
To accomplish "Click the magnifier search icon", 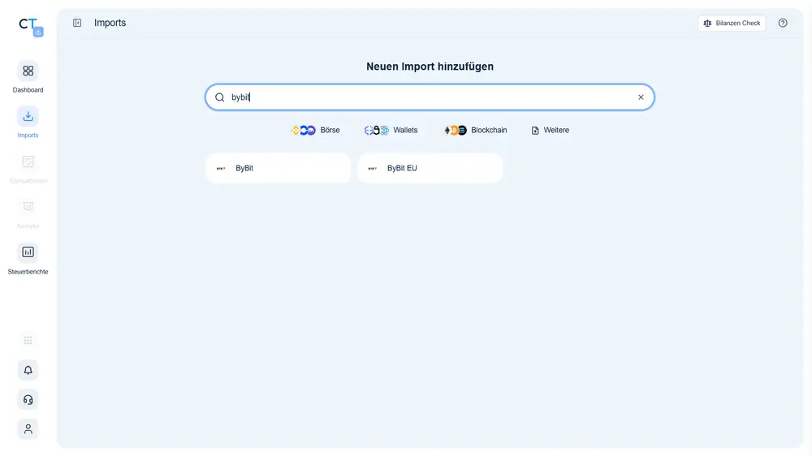I will point(219,97).
